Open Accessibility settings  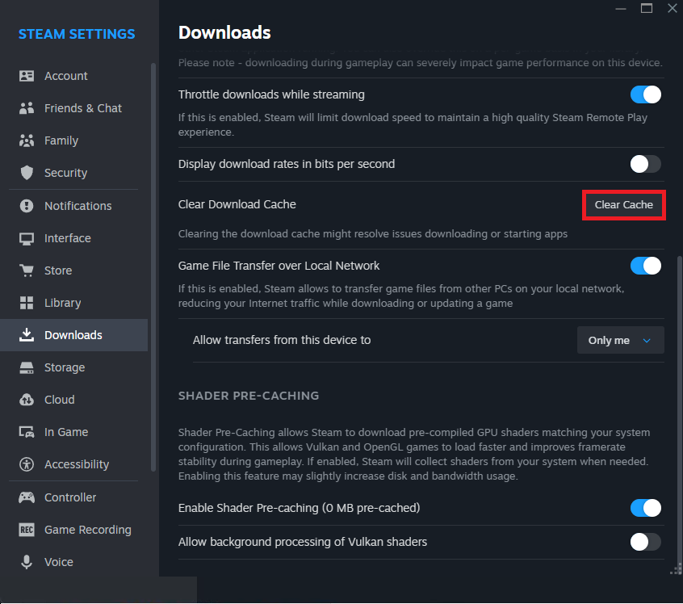pos(74,464)
